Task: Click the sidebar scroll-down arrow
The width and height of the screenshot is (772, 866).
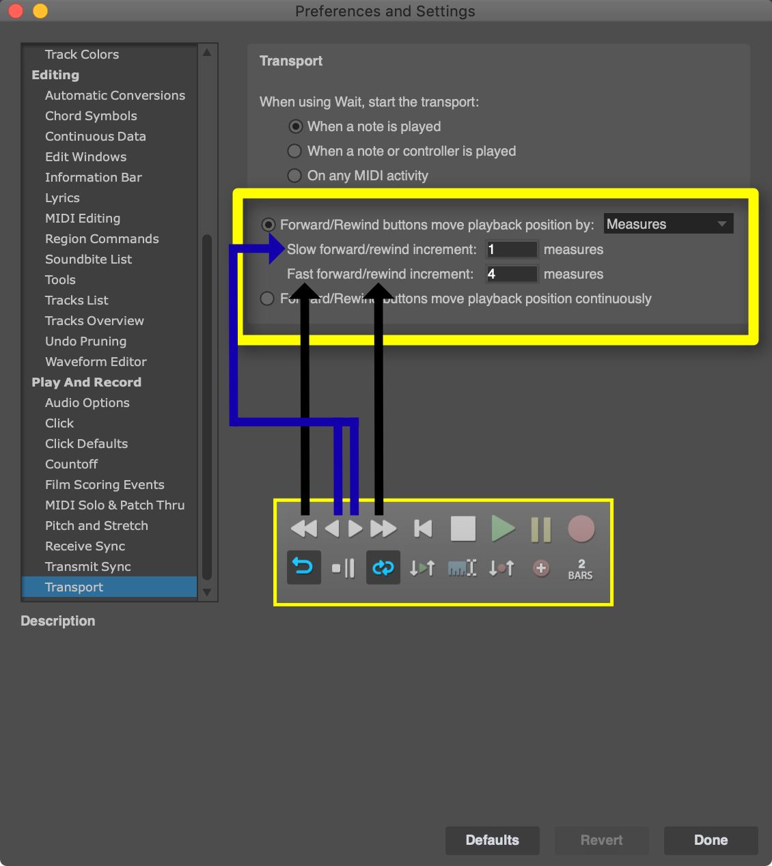Action: click(207, 592)
